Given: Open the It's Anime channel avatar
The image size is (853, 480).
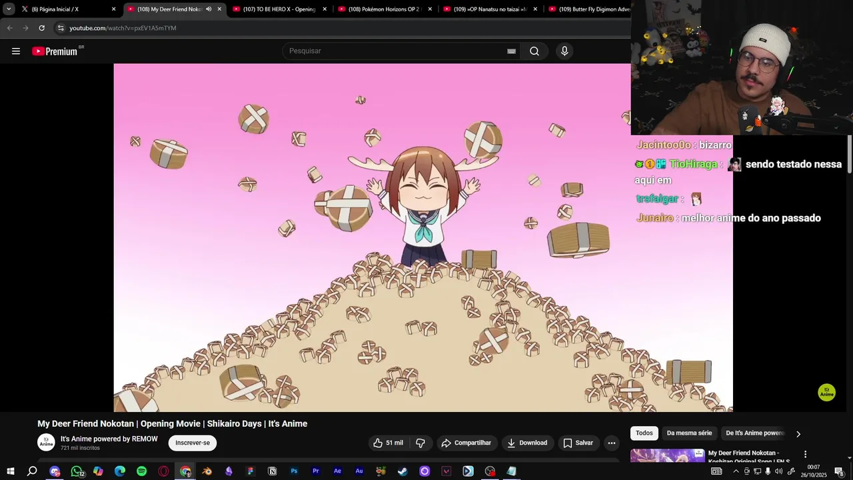Looking at the screenshot, I should click(46, 443).
